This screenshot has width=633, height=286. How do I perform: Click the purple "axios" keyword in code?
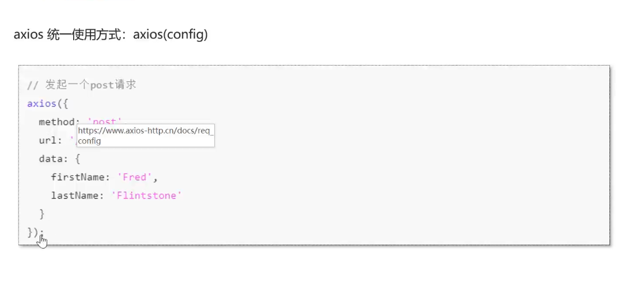coord(41,104)
